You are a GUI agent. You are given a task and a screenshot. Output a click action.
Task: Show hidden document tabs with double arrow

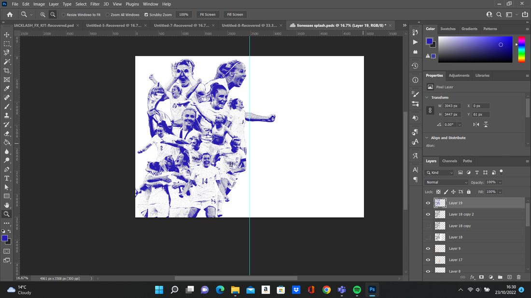[x=405, y=26]
